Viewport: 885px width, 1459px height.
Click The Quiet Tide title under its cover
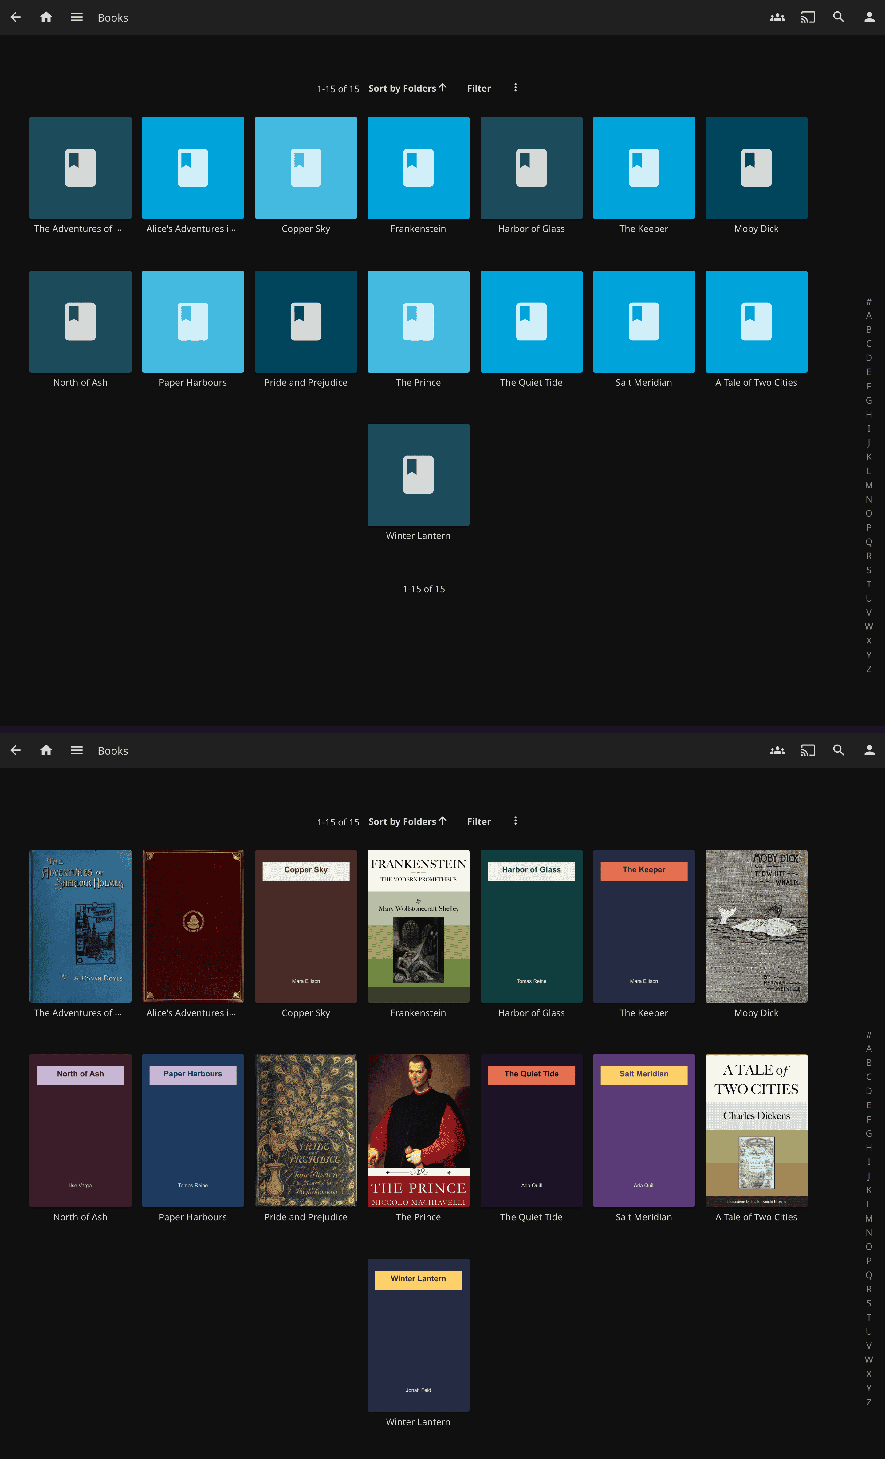(x=531, y=1217)
